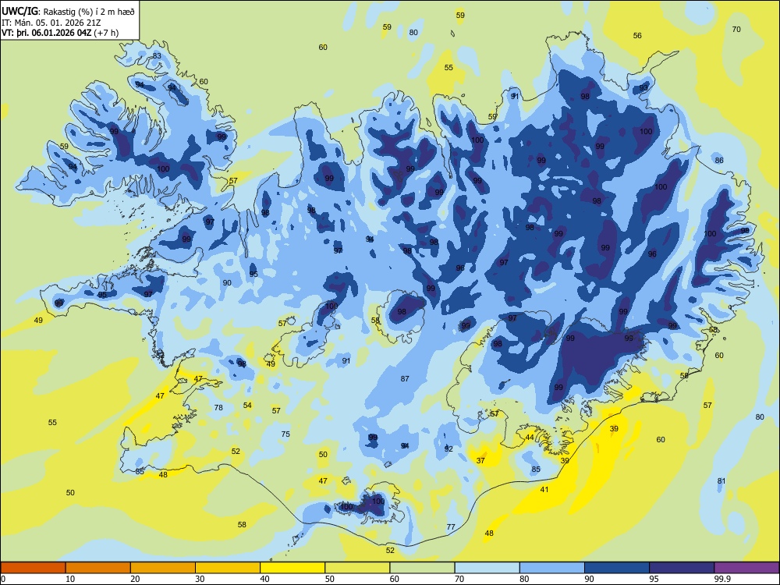Click the humidity value 54 on map

click(247, 406)
